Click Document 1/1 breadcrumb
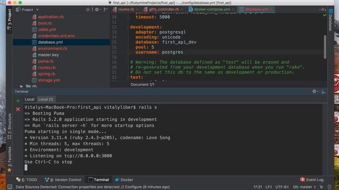The width and height of the screenshot is (339, 190). 142,84
